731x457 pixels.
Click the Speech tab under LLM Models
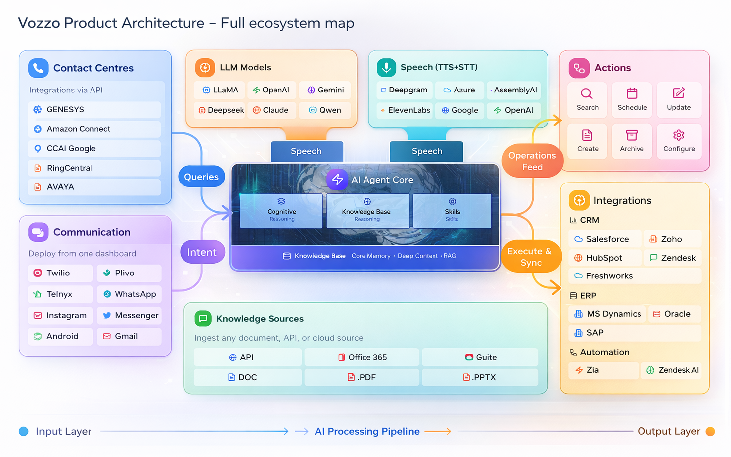pyautogui.click(x=306, y=151)
